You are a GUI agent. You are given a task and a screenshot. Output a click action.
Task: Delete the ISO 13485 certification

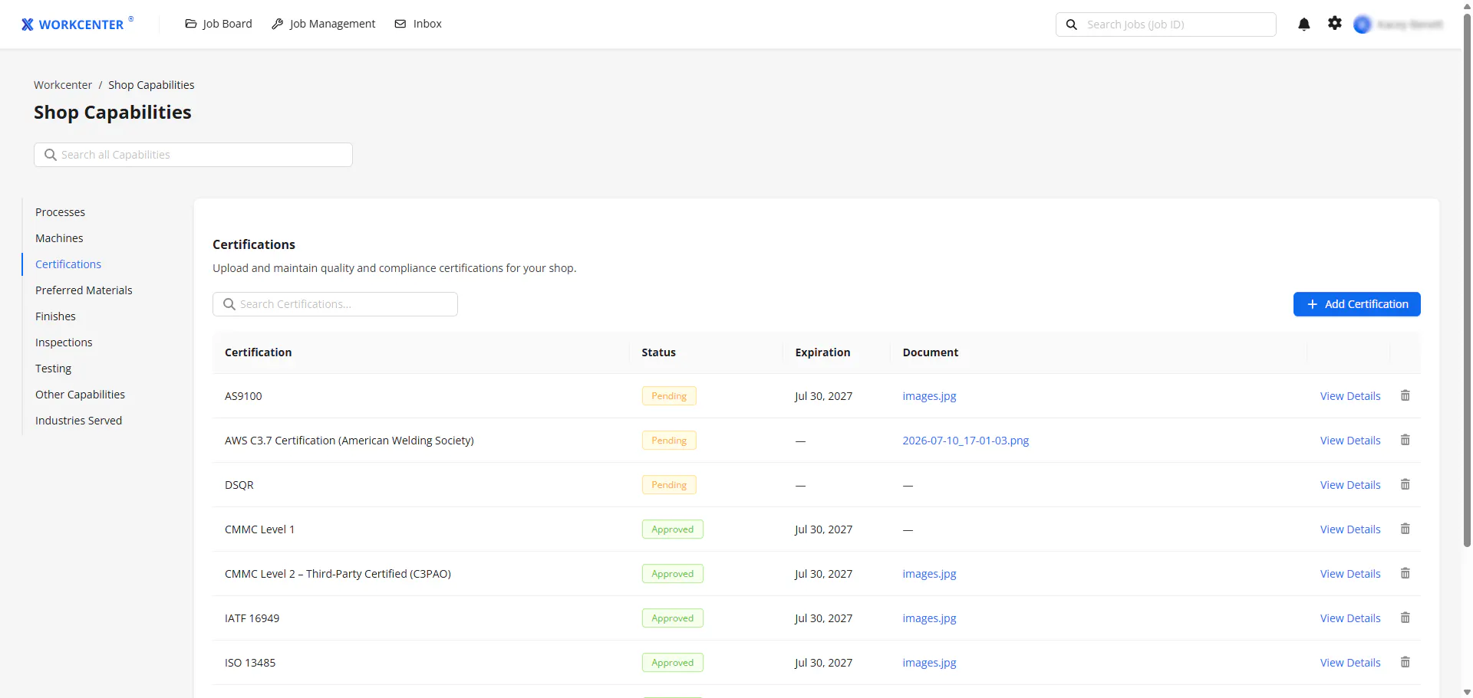tap(1405, 663)
